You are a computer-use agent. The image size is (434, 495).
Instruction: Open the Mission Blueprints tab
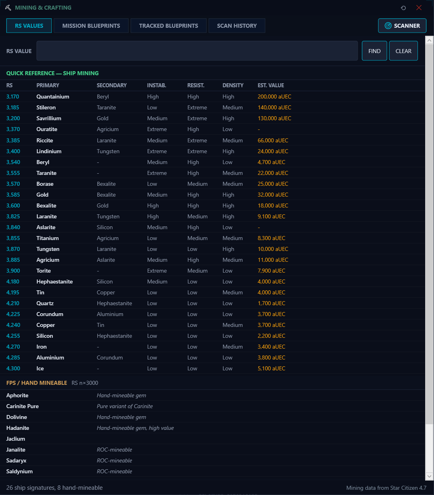91,26
